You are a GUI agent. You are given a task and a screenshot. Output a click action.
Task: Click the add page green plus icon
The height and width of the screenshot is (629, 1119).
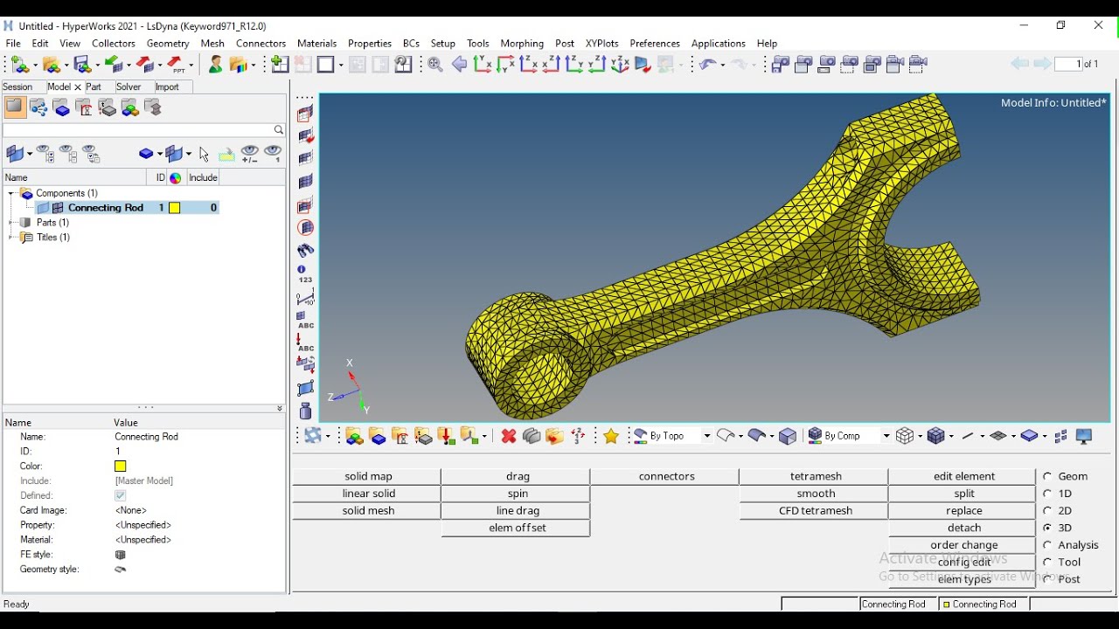[280, 64]
